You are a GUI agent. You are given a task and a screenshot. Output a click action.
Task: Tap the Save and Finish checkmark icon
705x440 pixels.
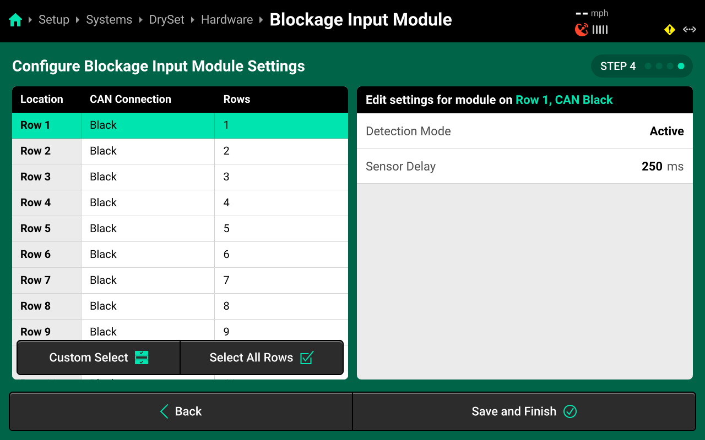[570, 411]
